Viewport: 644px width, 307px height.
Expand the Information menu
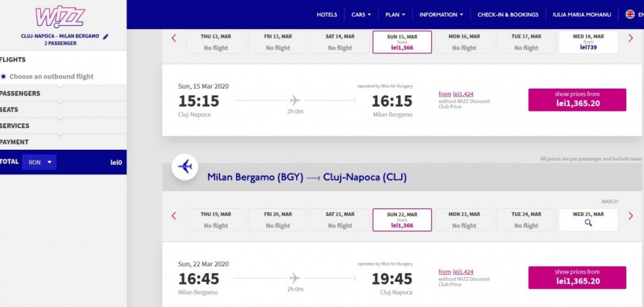click(441, 14)
